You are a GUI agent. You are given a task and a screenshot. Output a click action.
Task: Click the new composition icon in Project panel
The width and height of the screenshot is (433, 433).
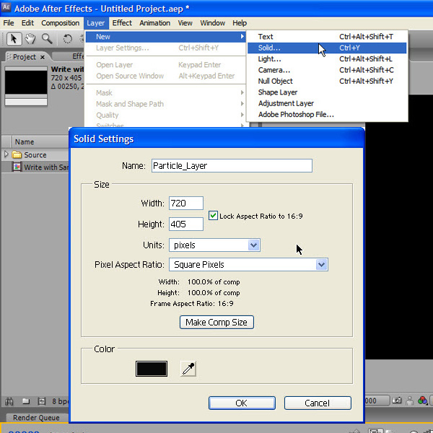coord(41,401)
